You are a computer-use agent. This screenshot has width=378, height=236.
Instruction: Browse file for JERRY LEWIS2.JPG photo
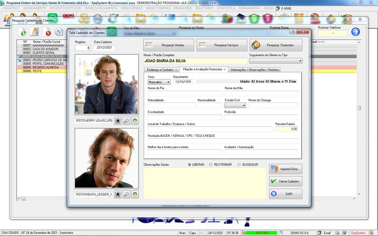[126, 121]
